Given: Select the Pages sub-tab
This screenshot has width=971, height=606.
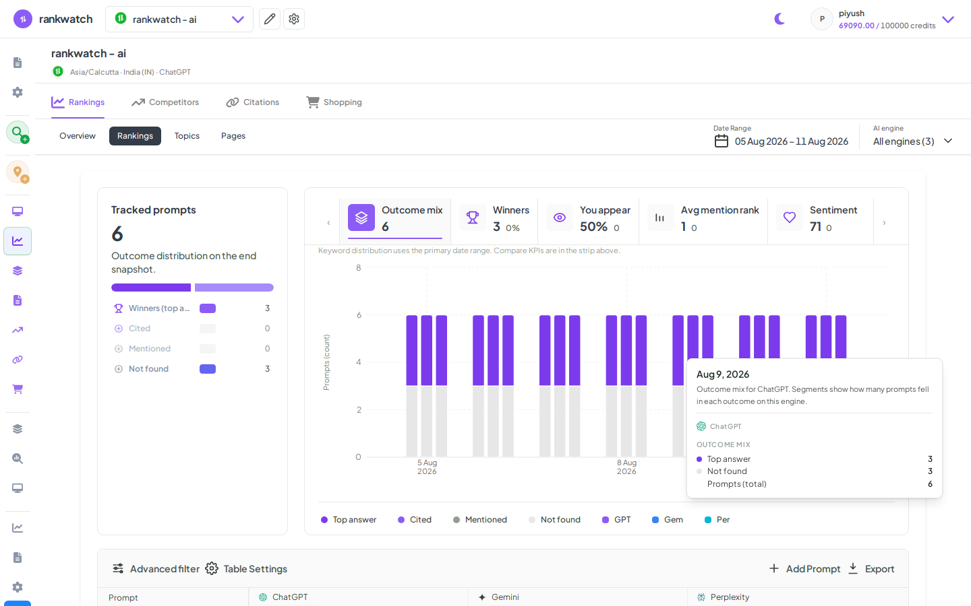Looking at the screenshot, I should tap(233, 136).
